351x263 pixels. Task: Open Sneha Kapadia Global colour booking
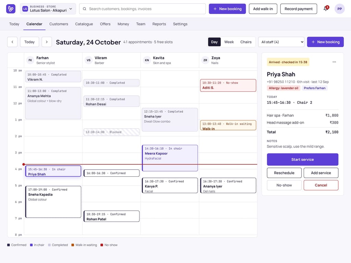tap(53, 202)
